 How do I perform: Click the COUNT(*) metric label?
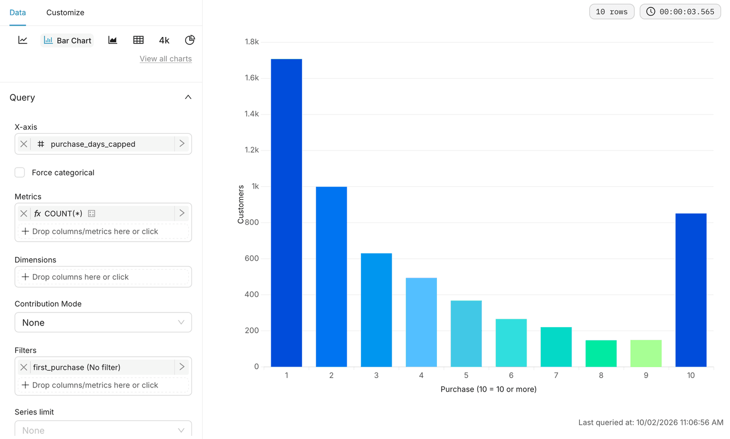click(64, 214)
